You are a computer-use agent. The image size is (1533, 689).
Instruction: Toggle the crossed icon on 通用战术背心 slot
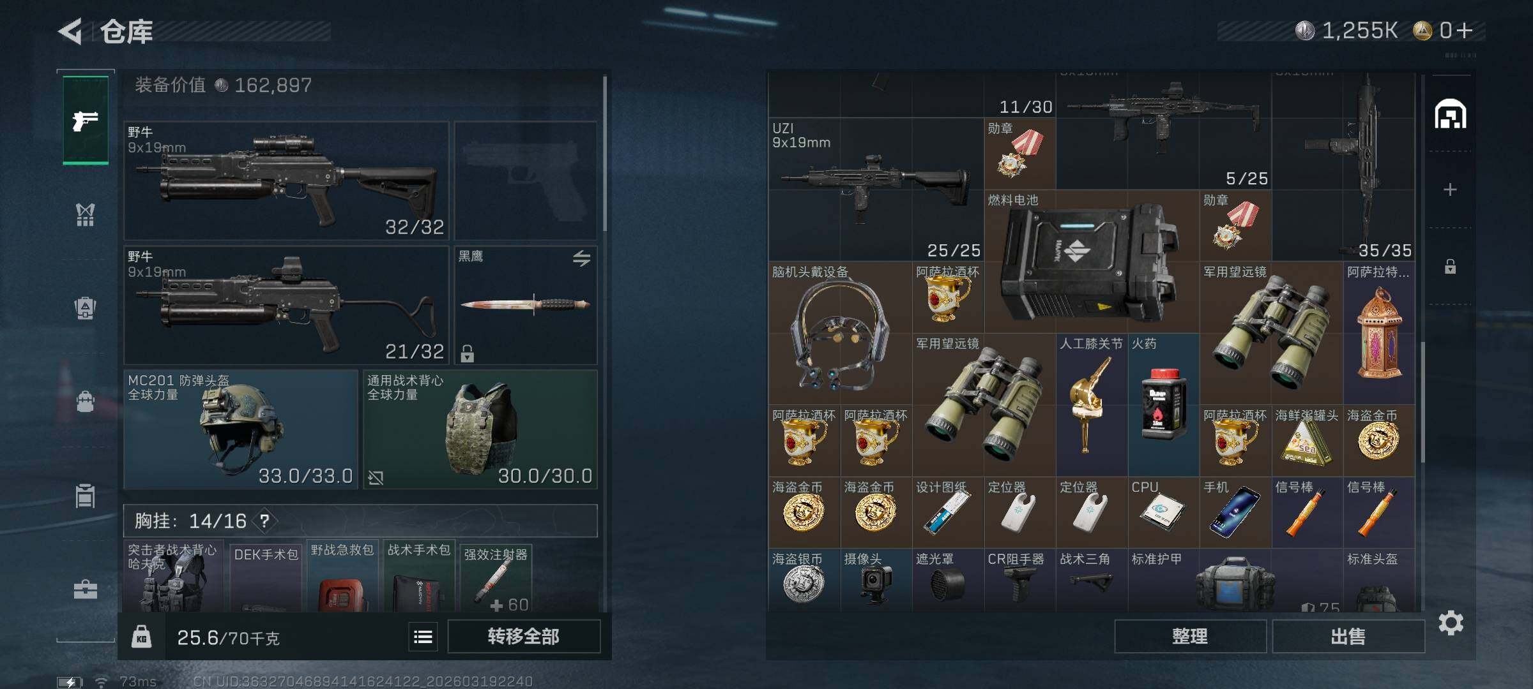click(376, 477)
